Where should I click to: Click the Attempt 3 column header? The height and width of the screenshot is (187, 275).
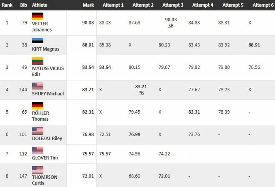(173, 5)
